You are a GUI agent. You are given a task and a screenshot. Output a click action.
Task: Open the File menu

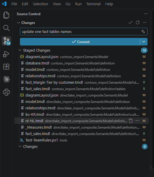(x=14, y=4)
